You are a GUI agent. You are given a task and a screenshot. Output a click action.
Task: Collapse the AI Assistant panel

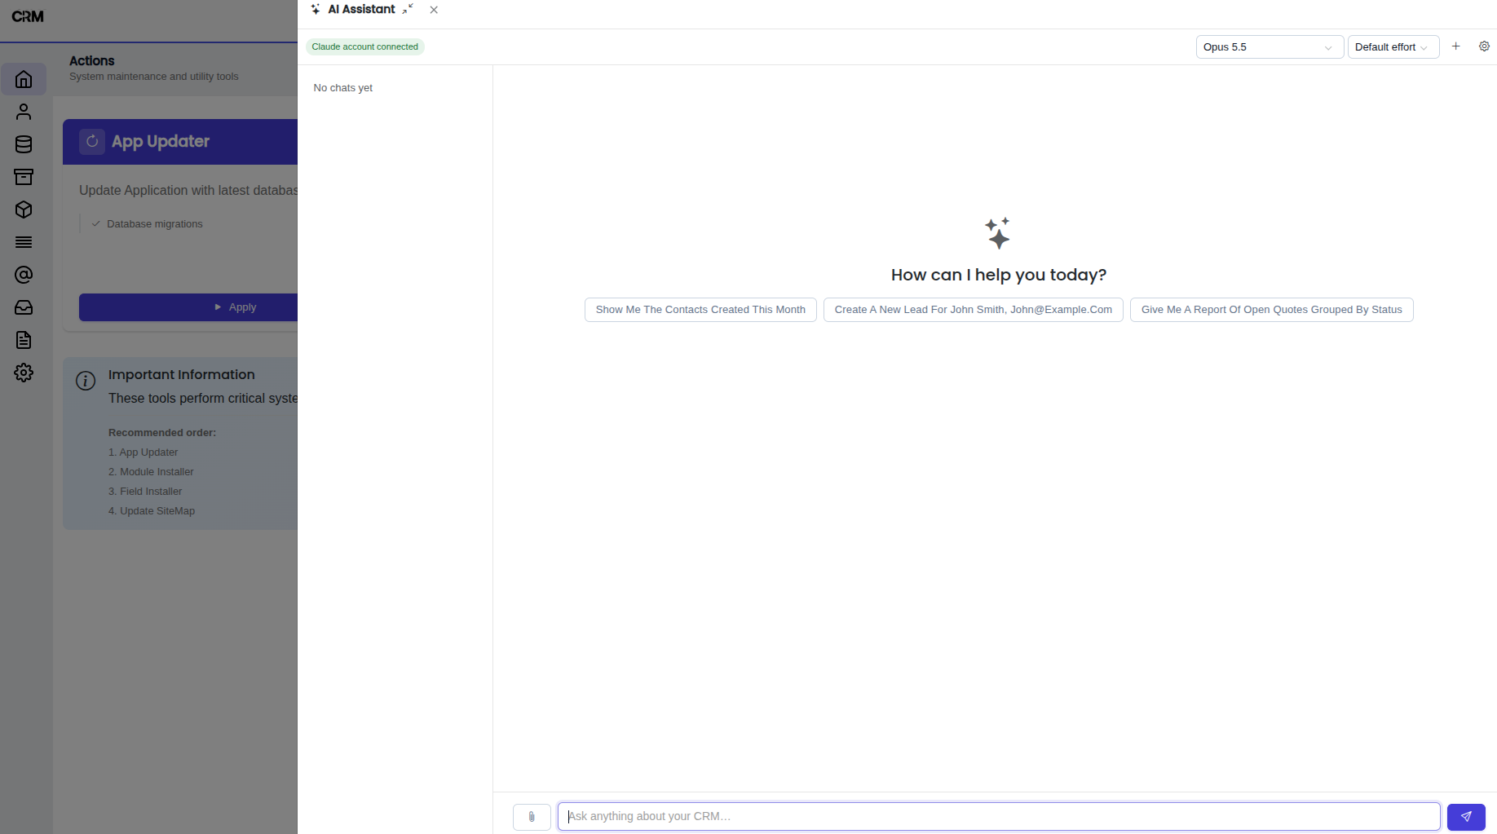point(408,9)
